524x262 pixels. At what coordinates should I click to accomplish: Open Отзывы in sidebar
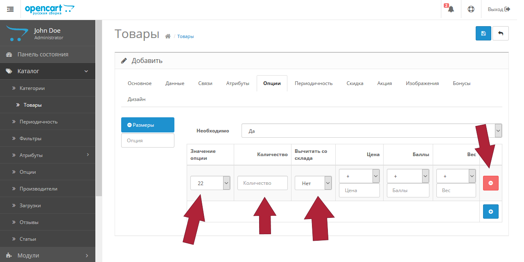tap(47, 222)
